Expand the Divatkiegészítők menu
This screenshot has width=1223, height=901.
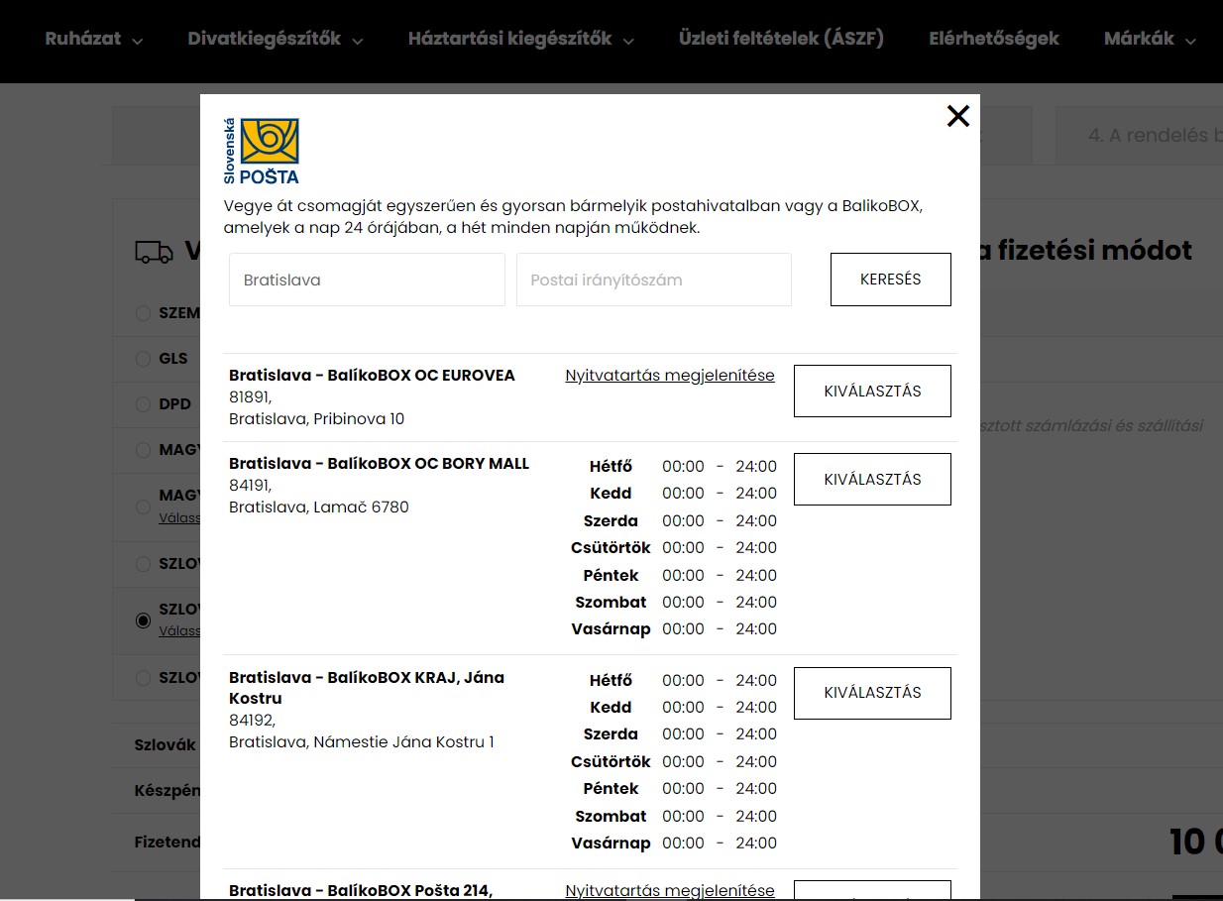coord(276,39)
